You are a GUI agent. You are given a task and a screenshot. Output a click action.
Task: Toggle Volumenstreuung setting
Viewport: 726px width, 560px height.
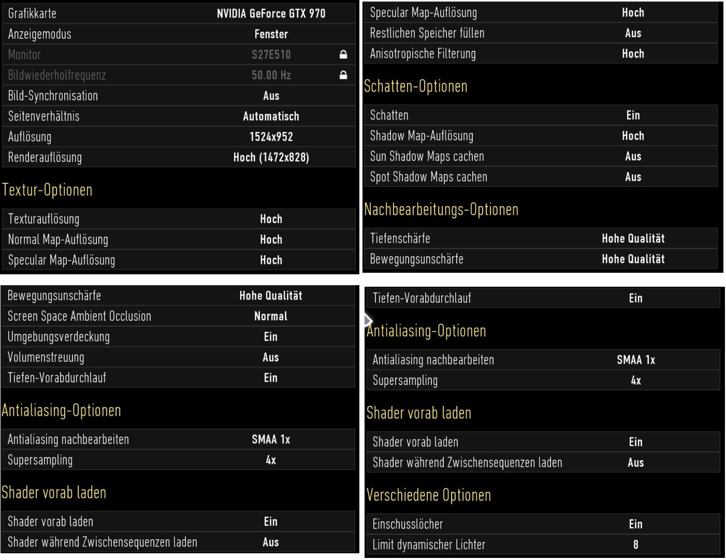click(x=178, y=358)
